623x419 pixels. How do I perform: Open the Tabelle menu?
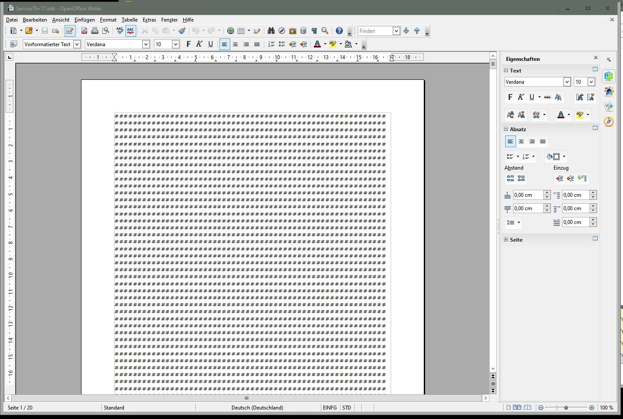pyautogui.click(x=129, y=20)
